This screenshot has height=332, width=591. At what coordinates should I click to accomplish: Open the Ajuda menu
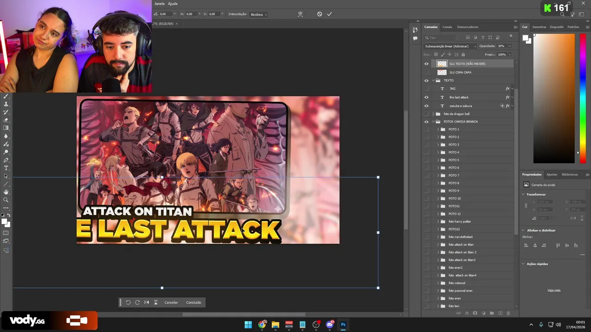click(173, 4)
